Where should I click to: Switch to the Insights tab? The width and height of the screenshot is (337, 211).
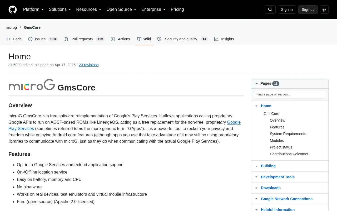tap(224, 39)
